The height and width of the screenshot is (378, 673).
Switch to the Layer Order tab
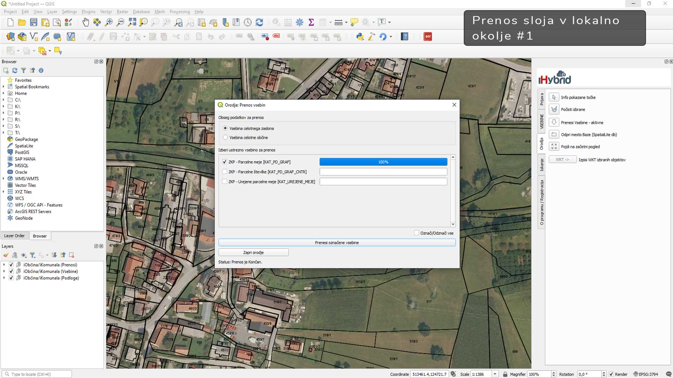(x=14, y=236)
